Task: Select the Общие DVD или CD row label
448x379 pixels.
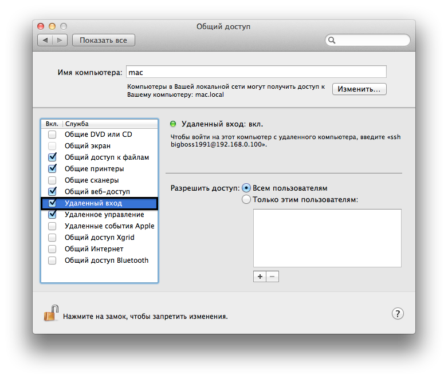Action: [x=99, y=134]
